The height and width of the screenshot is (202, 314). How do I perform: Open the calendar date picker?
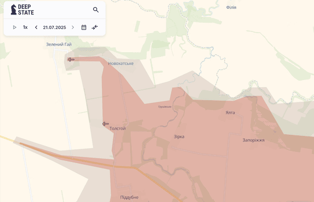click(84, 27)
